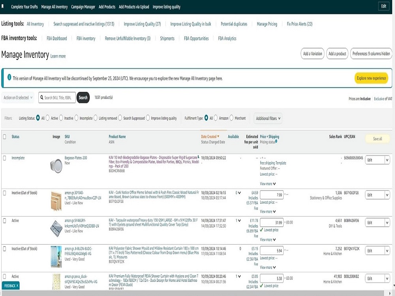Open the Shipments link
This screenshot has height=296, width=395.
pyautogui.click(x=167, y=39)
